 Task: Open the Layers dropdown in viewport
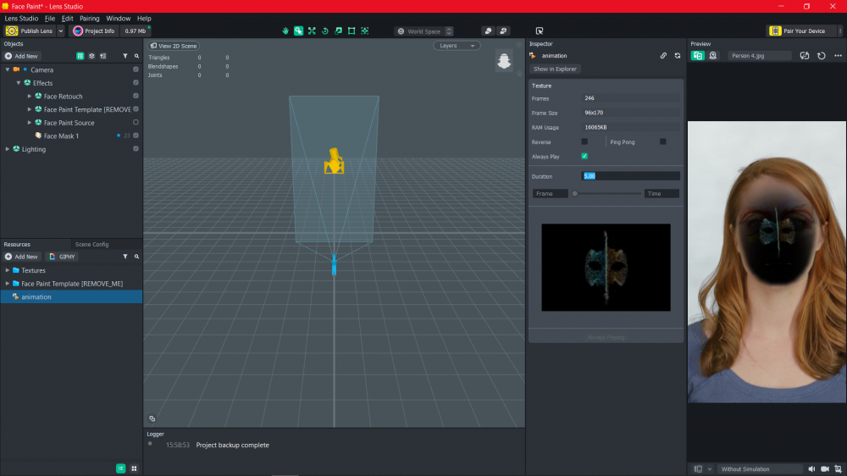pyautogui.click(x=457, y=46)
